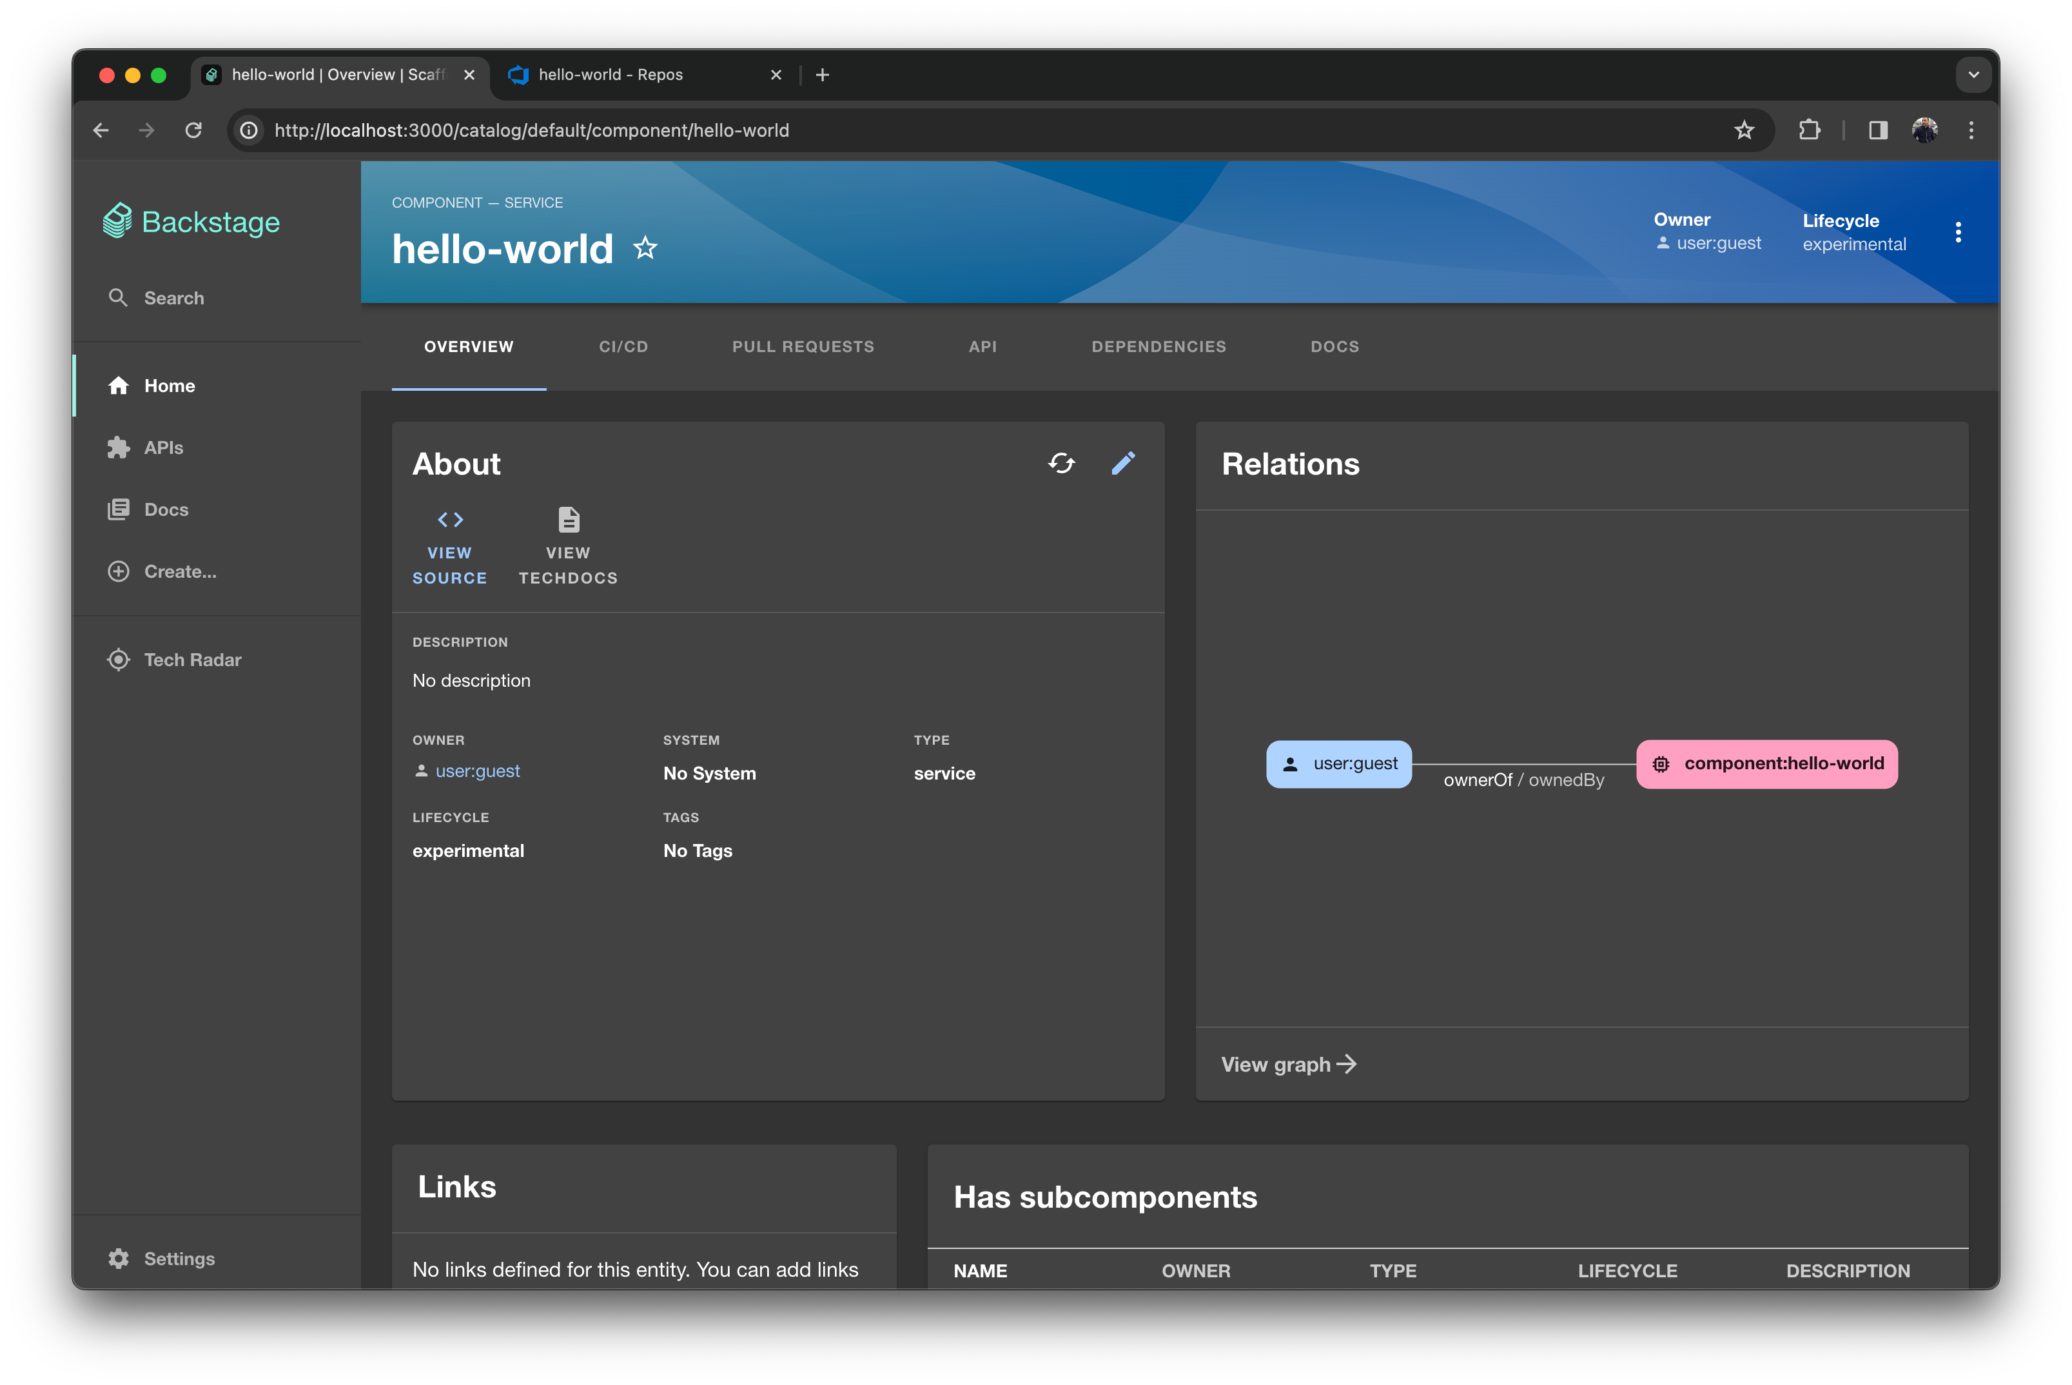Image resolution: width=2072 pixels, height=1385 pixels.
Task: Reload the page
Action: pyautogui.click(x=193, y=131)
